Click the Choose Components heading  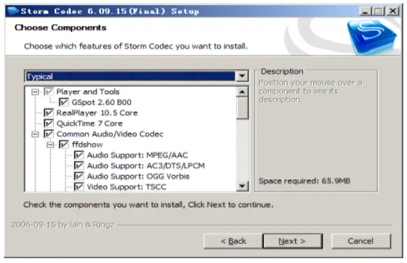(60, 27)
